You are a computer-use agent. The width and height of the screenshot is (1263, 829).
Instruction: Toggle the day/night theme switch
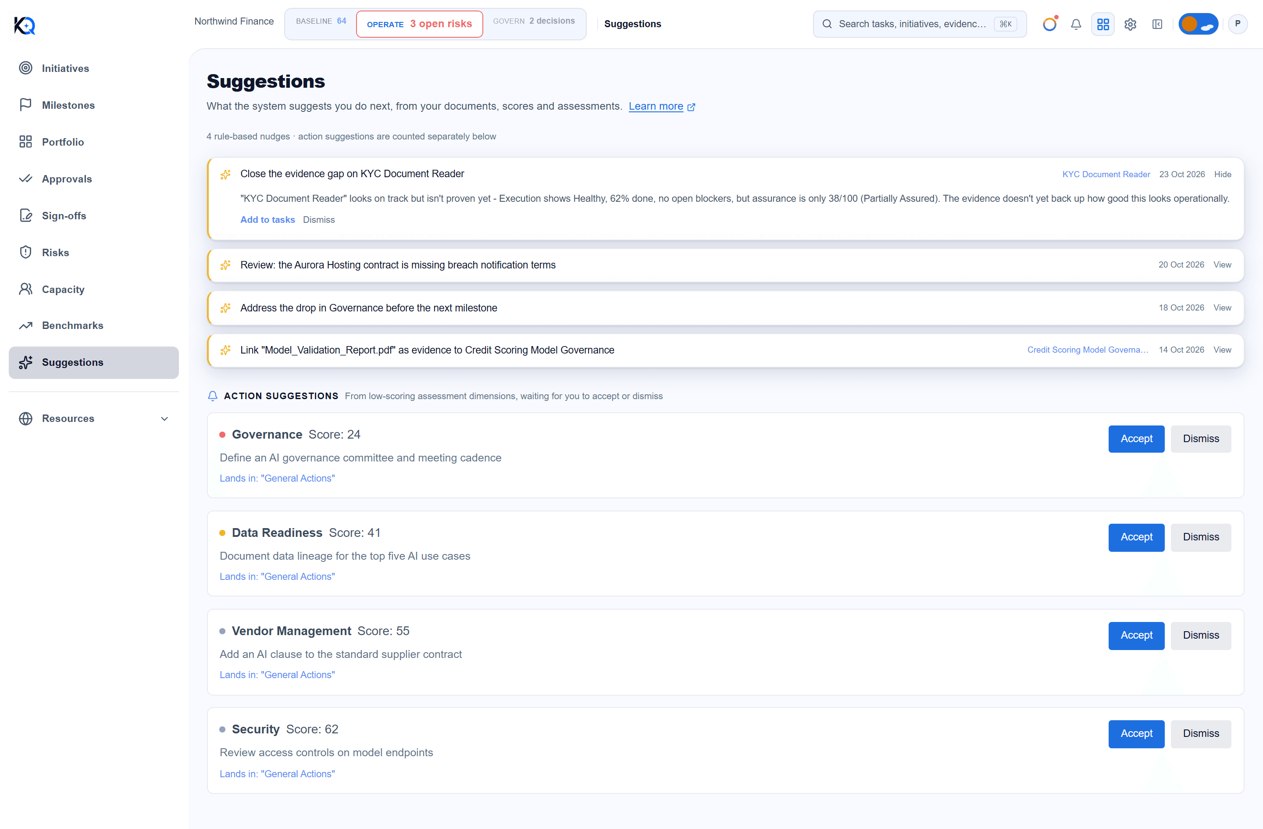click(1198, 24)
